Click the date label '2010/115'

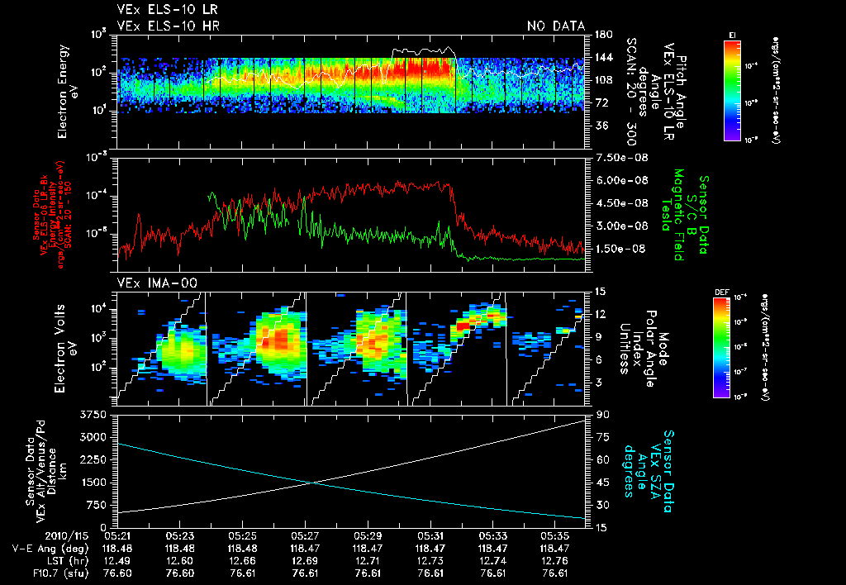(65, 537)
